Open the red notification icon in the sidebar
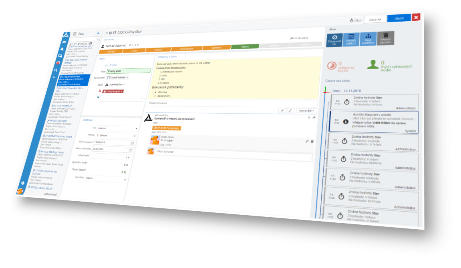Image resolution: width=461 pixels, height=268 pixels. (58, 63)
